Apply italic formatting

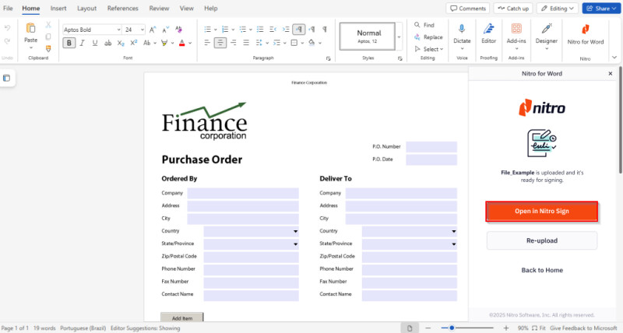(81, 43)
